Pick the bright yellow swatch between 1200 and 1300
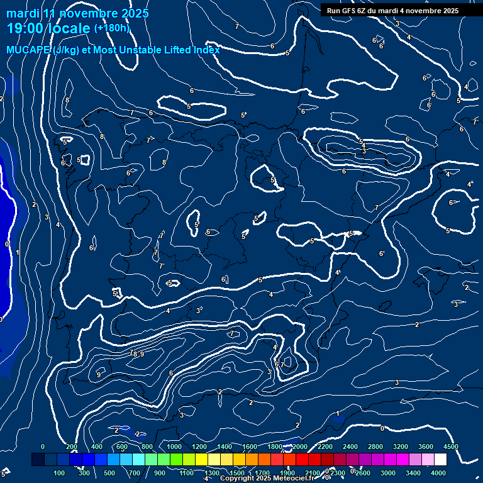Viewport: 483px width, 483px height. click(201, 459)
